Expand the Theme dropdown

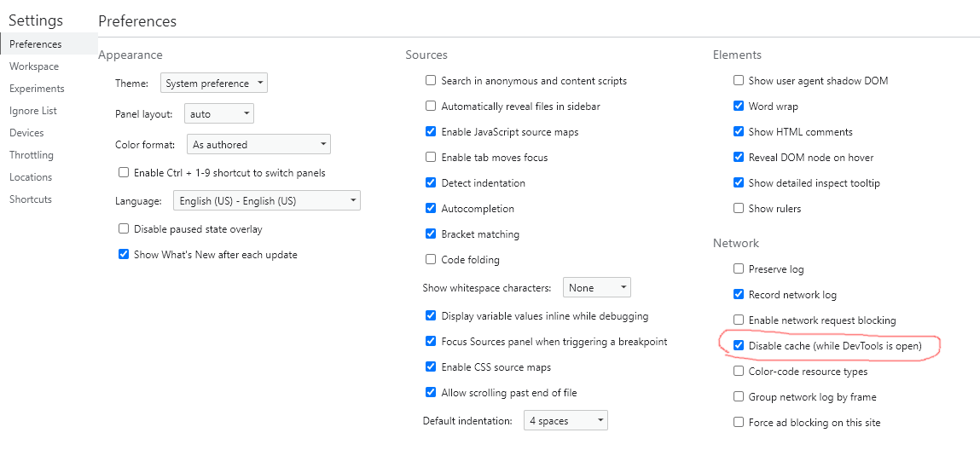tap(214, 84)
